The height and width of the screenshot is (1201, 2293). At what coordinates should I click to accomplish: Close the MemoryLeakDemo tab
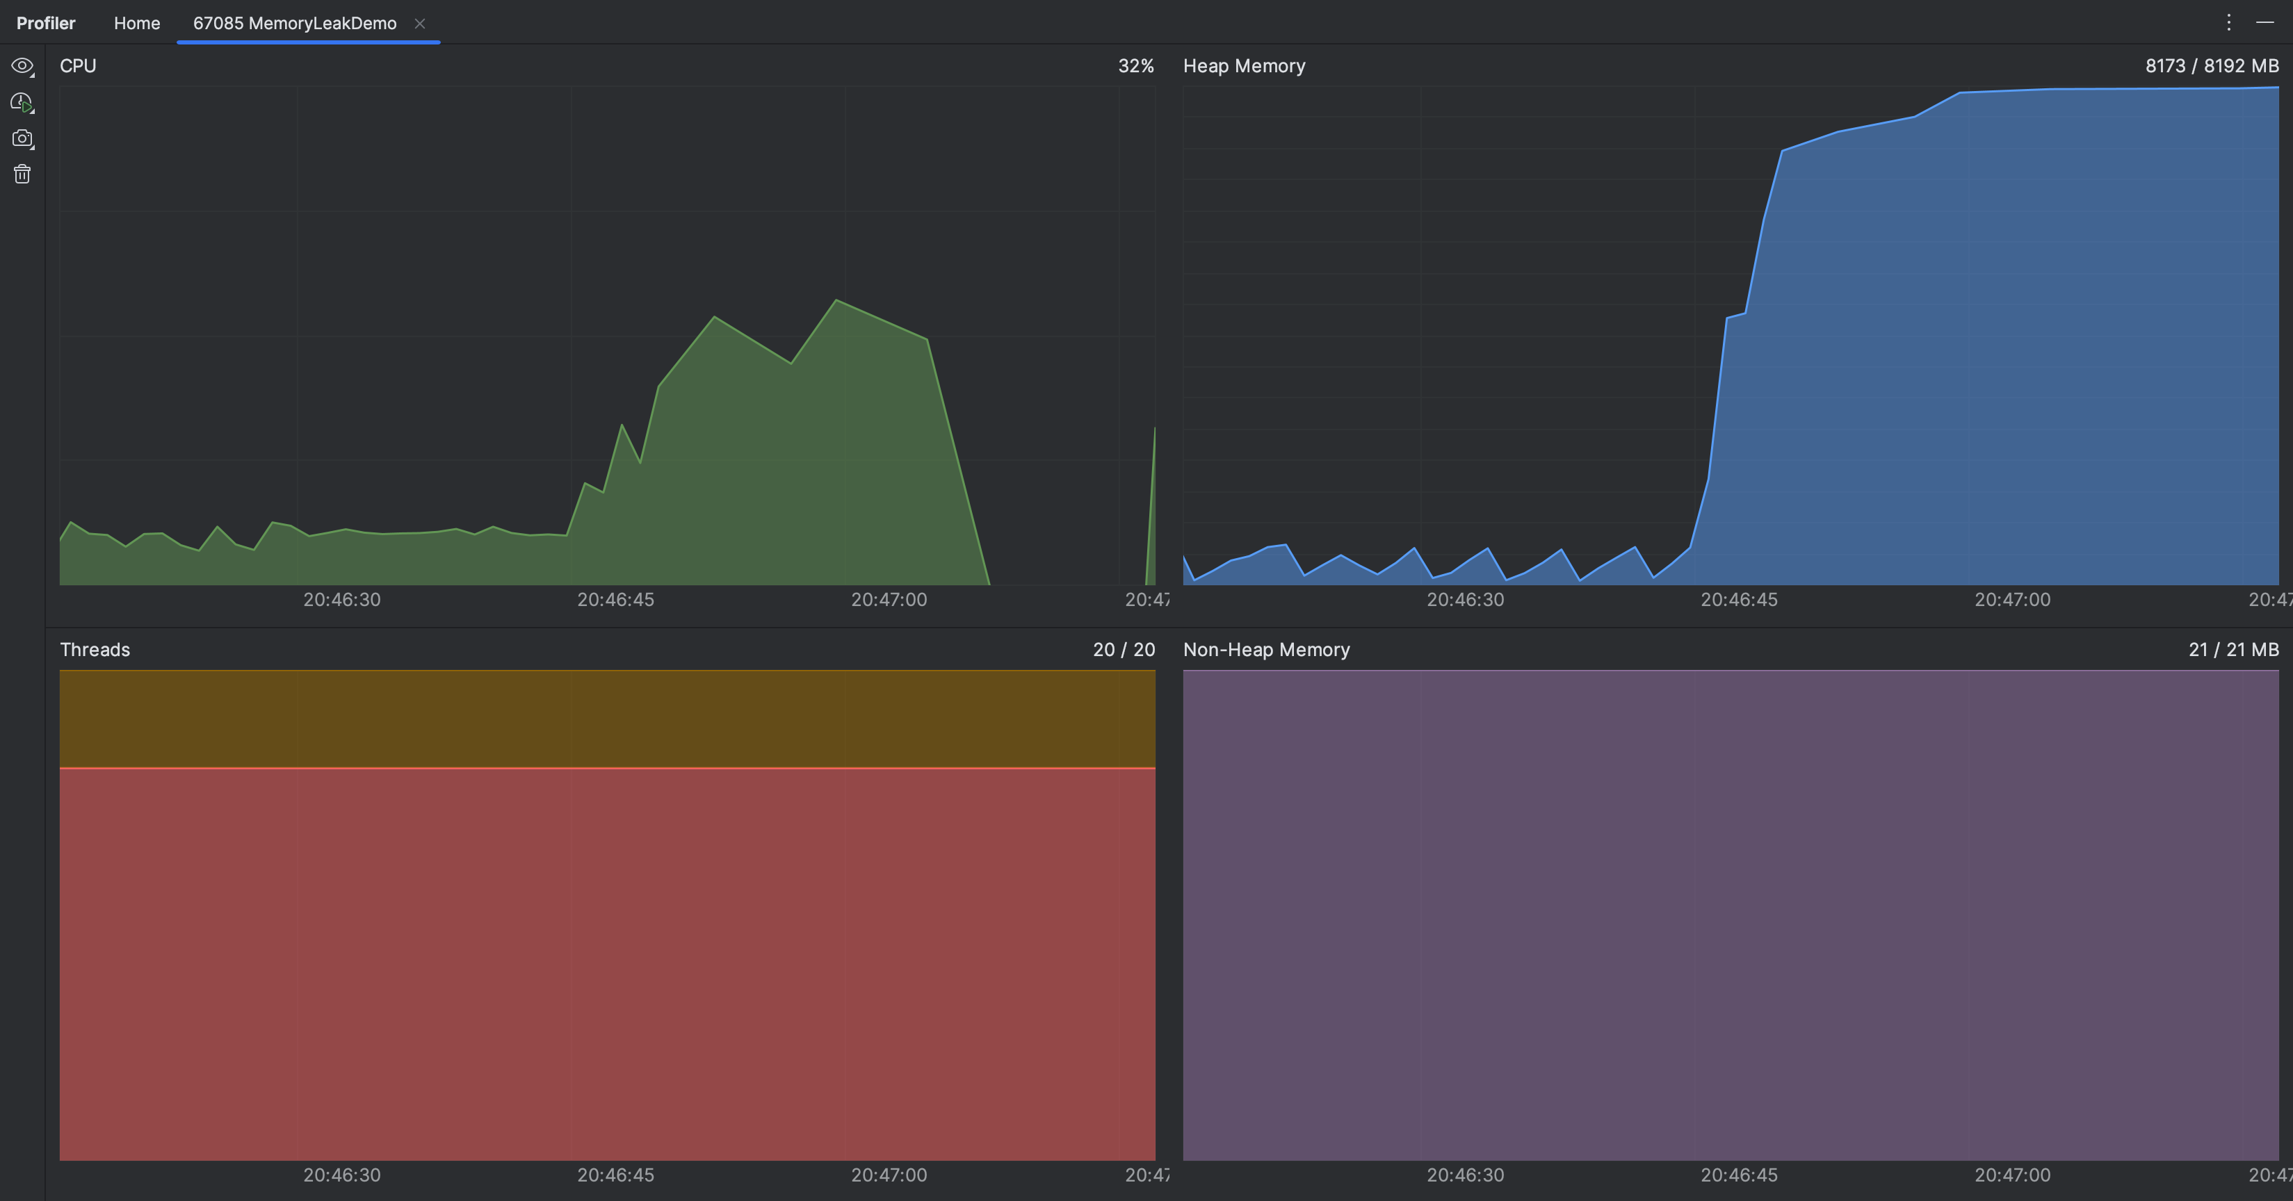tap(419, 23)
